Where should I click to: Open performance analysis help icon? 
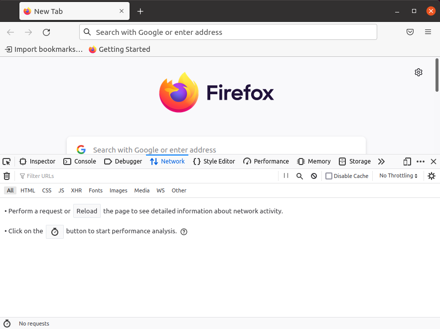coord(184,232)
